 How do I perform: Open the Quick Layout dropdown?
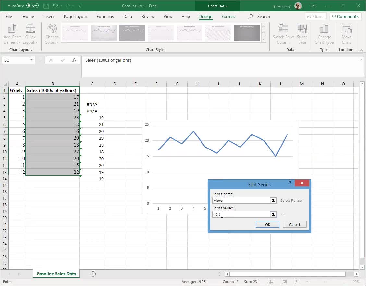click(30, 34)
